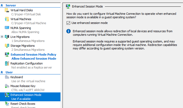Click the Live Migrations server icon
The height and width of the screenshot is (108, 183).
pos(7,37)
